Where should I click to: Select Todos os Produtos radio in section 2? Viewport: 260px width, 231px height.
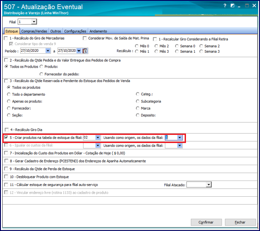6,67
